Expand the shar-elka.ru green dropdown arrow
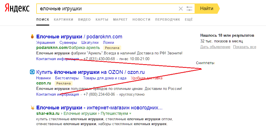 point(130,113)
